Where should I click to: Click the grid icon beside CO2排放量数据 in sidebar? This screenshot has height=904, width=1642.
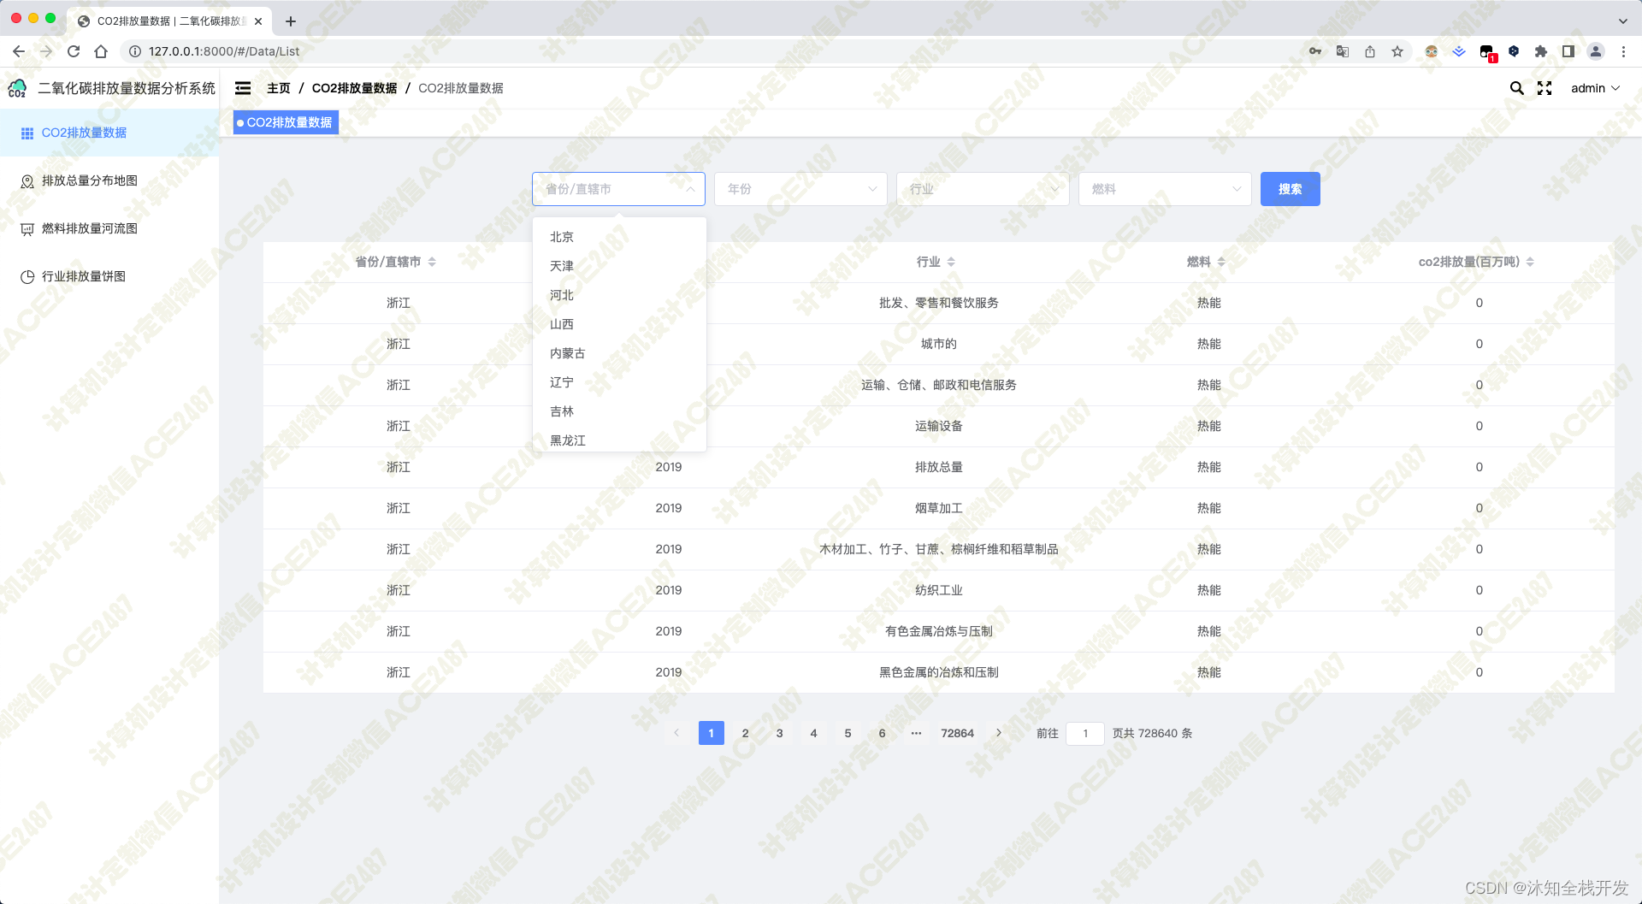pos(27,133)
